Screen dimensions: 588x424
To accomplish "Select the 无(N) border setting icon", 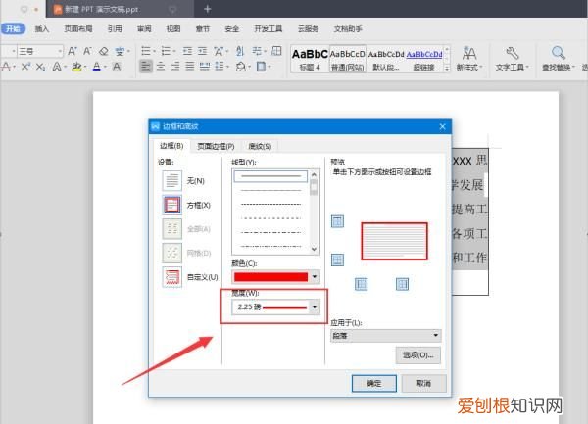I will [x=172, y=181].
